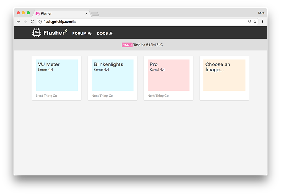
Task: Open a new tab button
Action: click(x=95, y=14)
